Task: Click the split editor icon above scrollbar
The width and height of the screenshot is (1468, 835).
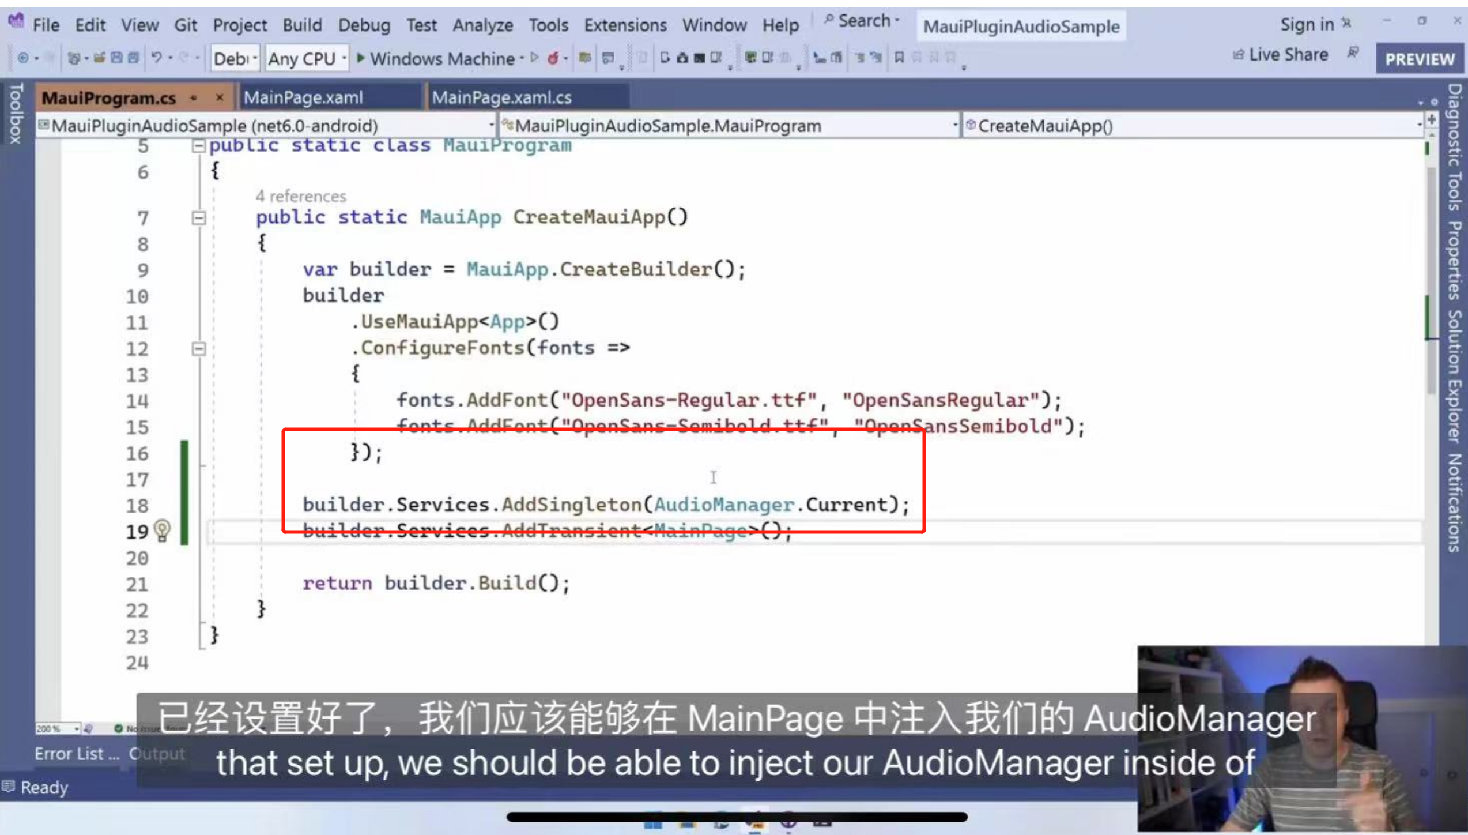Action: pyautogui.click(x=1432, y=119)
